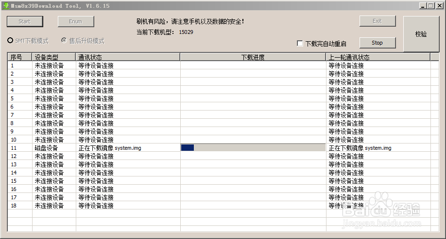
Task: Select row number 16 in the list
Action: (x=14, y=189)
